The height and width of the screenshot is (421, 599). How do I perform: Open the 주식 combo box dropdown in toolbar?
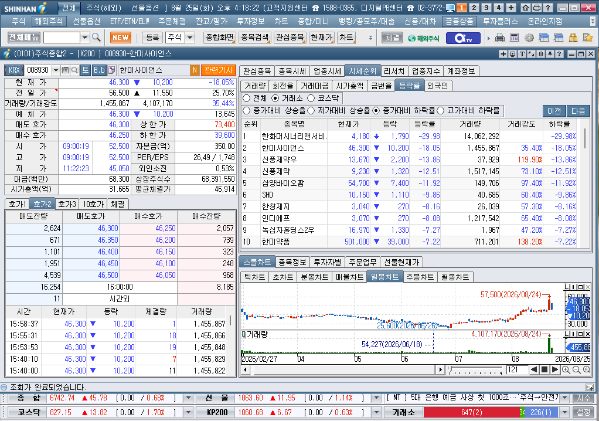click(x=190, y=38)
